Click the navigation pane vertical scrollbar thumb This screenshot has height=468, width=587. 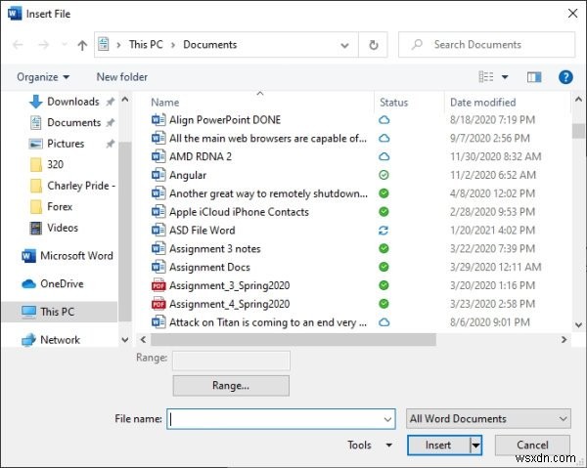[x=125, y=232]
